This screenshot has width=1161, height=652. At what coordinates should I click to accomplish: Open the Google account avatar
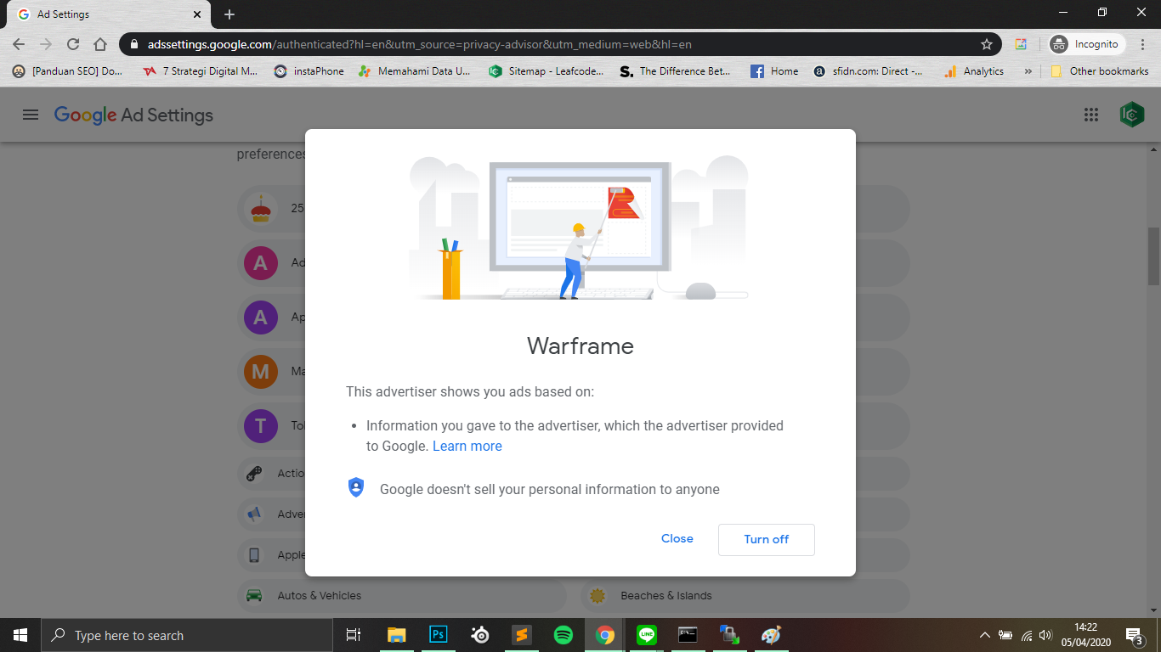coord(1132,115)
